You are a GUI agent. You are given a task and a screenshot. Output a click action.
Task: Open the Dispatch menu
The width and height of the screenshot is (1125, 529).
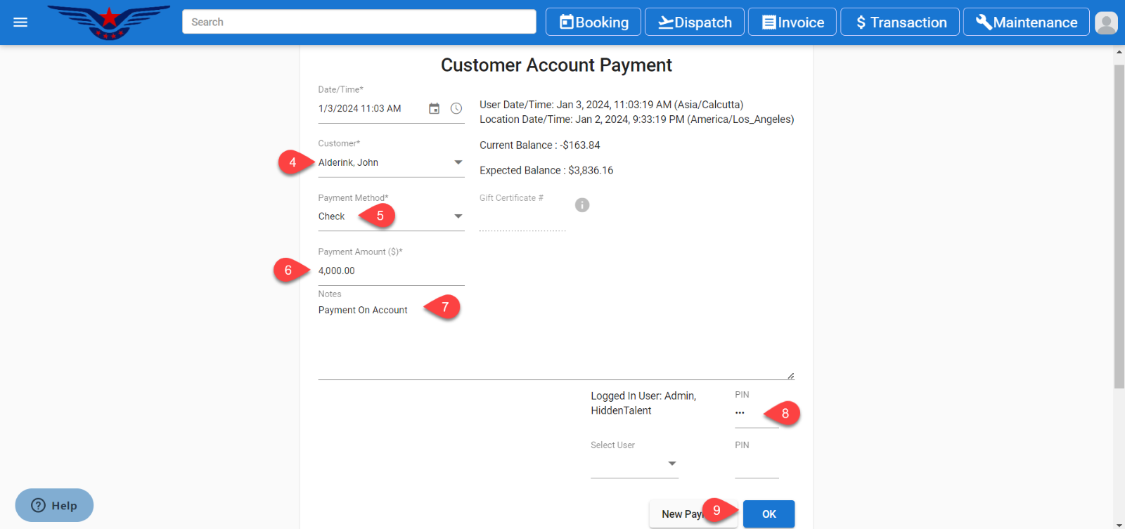tap(695, 22)
